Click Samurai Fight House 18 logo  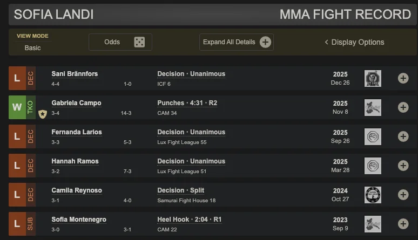point(373,195)
